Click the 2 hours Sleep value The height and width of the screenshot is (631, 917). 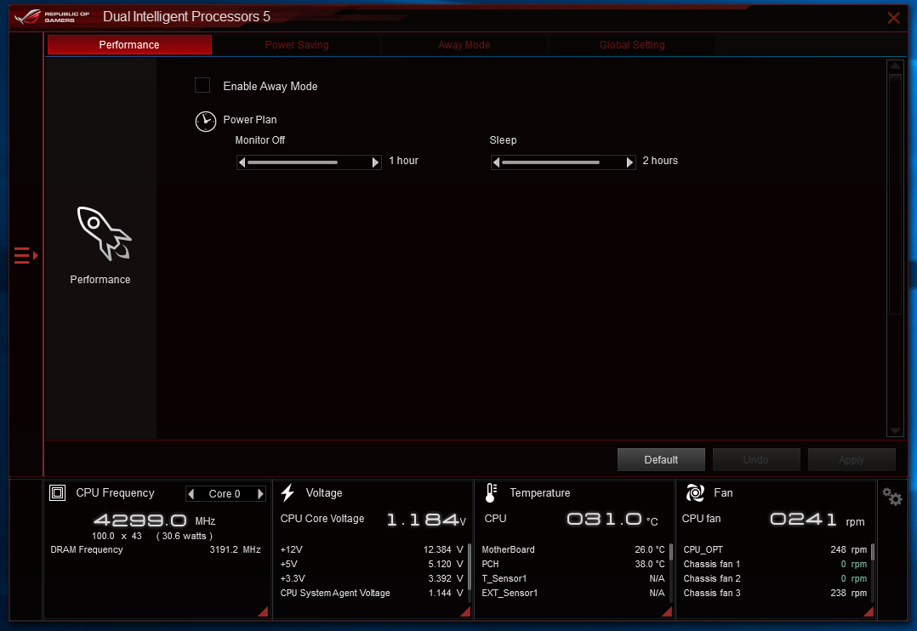coord(660,161)
